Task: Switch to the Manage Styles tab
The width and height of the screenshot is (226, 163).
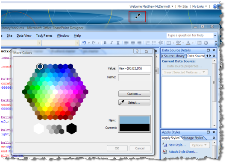Action: tap(193, 138)
